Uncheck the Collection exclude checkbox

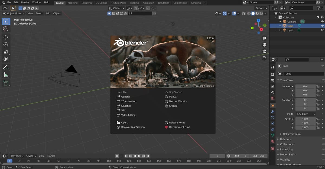[x=318, y=17]
